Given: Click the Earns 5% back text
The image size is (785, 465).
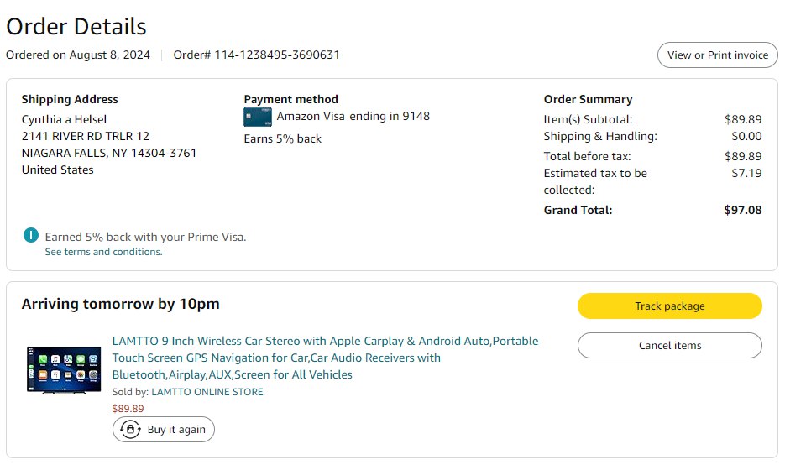Looking at the screenshot, I should (282, 138).
